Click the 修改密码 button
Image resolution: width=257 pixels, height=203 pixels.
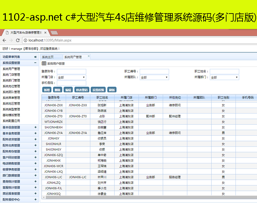click(x=82, y=90)
